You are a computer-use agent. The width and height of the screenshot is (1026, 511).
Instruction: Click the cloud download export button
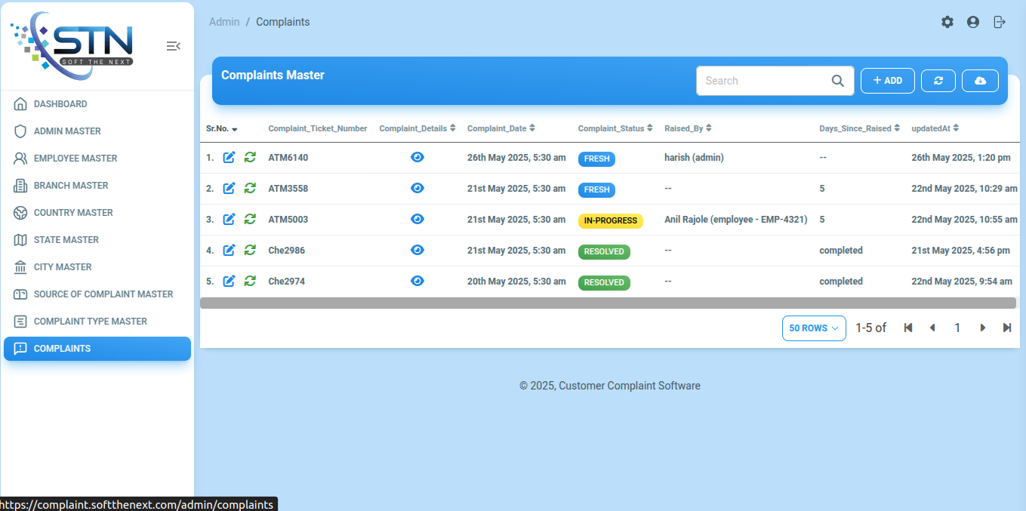point(980,81)
